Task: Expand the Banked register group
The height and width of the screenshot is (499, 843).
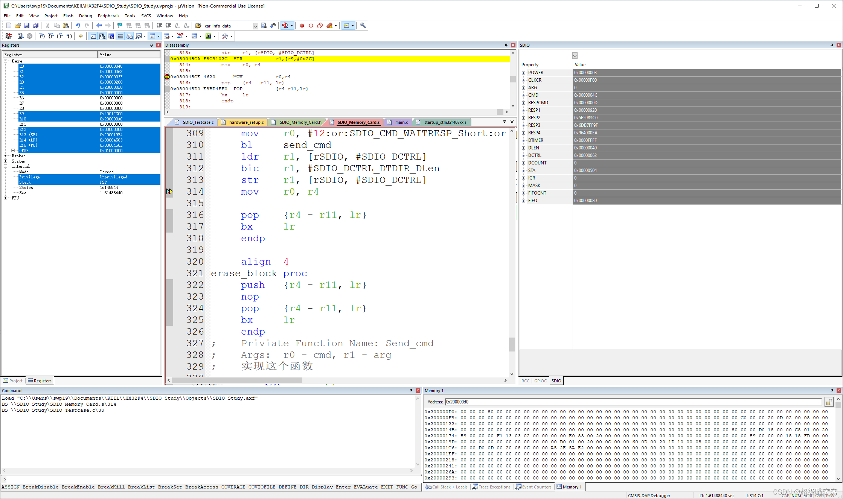Action: click(x=6, y=156)
